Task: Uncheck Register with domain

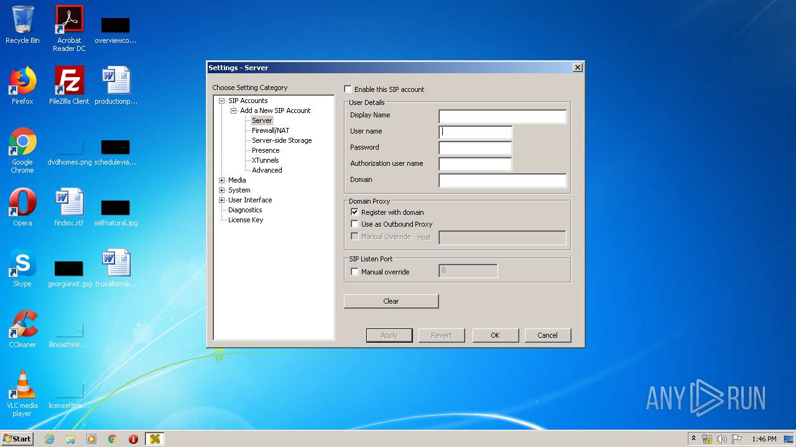Action: pos(354,212)
